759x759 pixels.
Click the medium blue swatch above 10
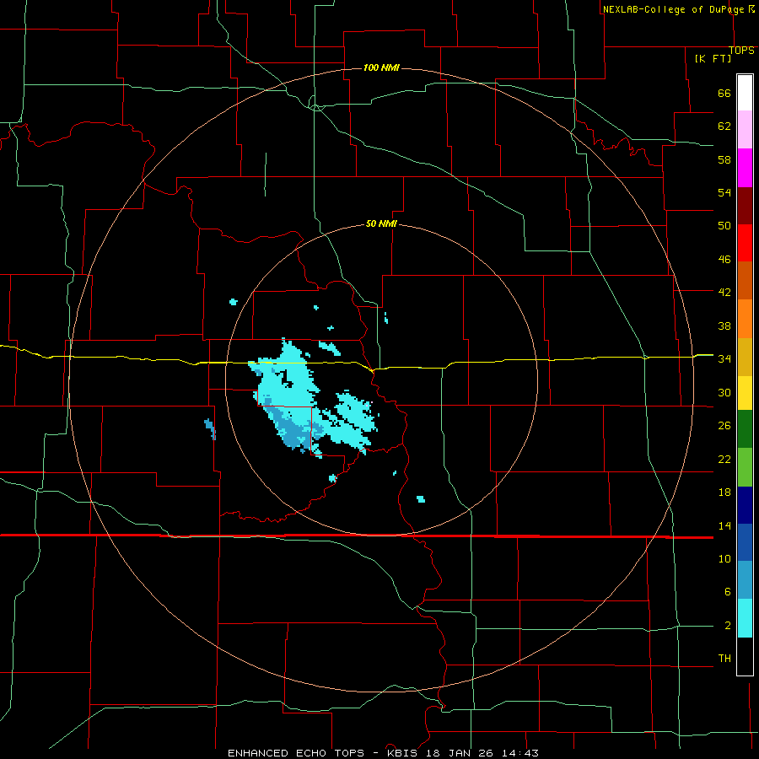coord(745,542)
